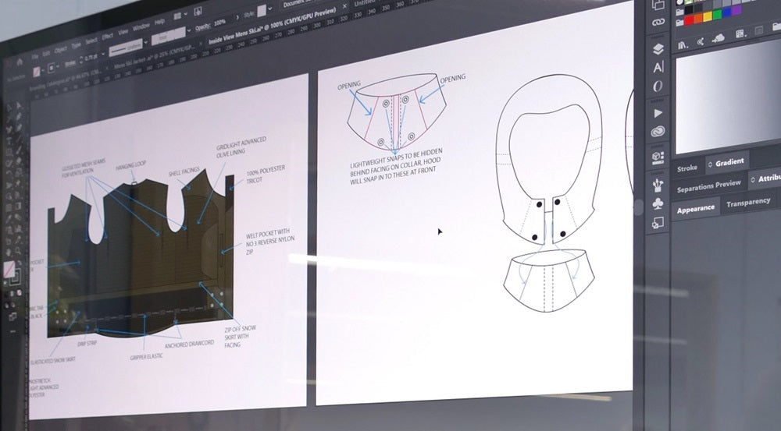Open the Layers panel icon
The width and height of the screenshot is (781, 431).
[658, 48]
